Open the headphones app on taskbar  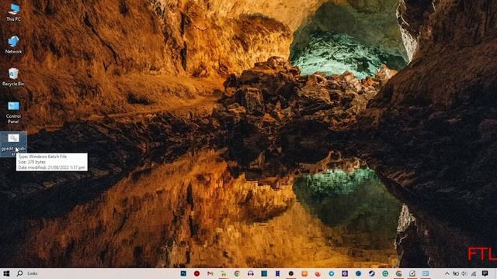point(251,274)
